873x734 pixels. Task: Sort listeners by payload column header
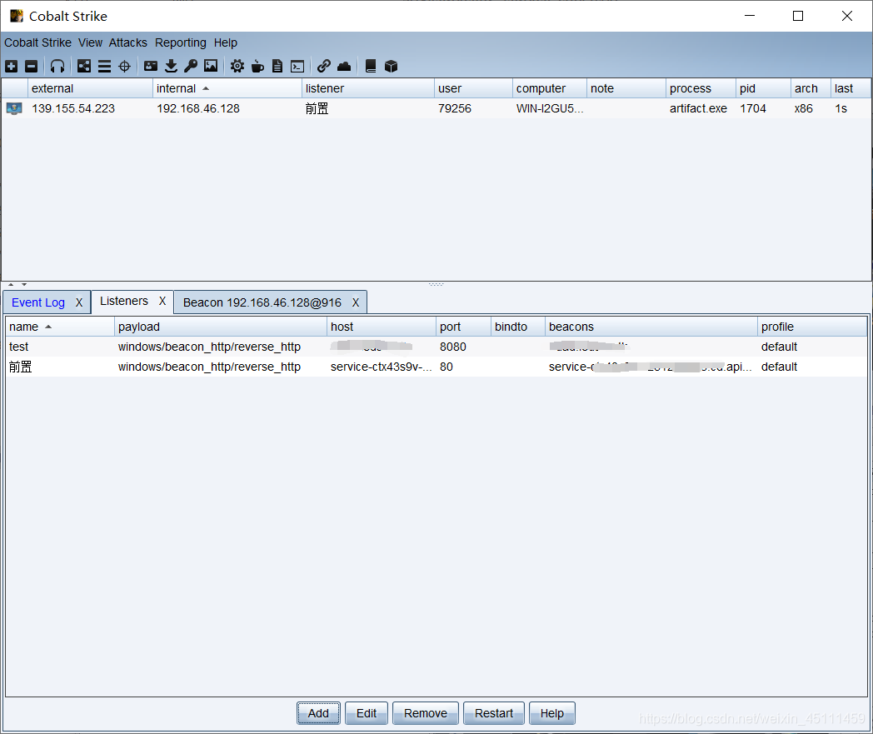pyautogui.click(x=221, y=327)
